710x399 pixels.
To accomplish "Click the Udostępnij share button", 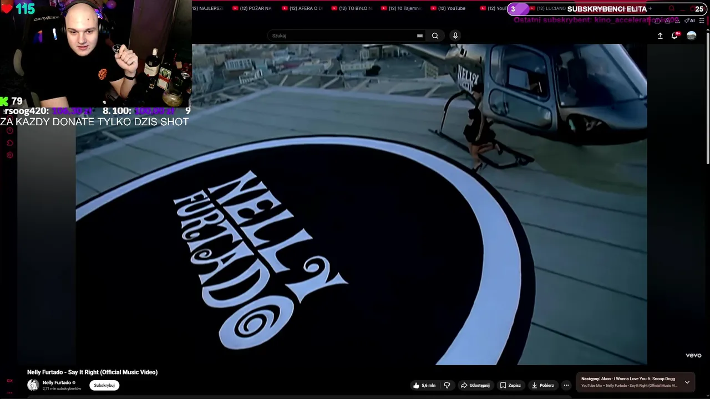I will coord(475,385).
